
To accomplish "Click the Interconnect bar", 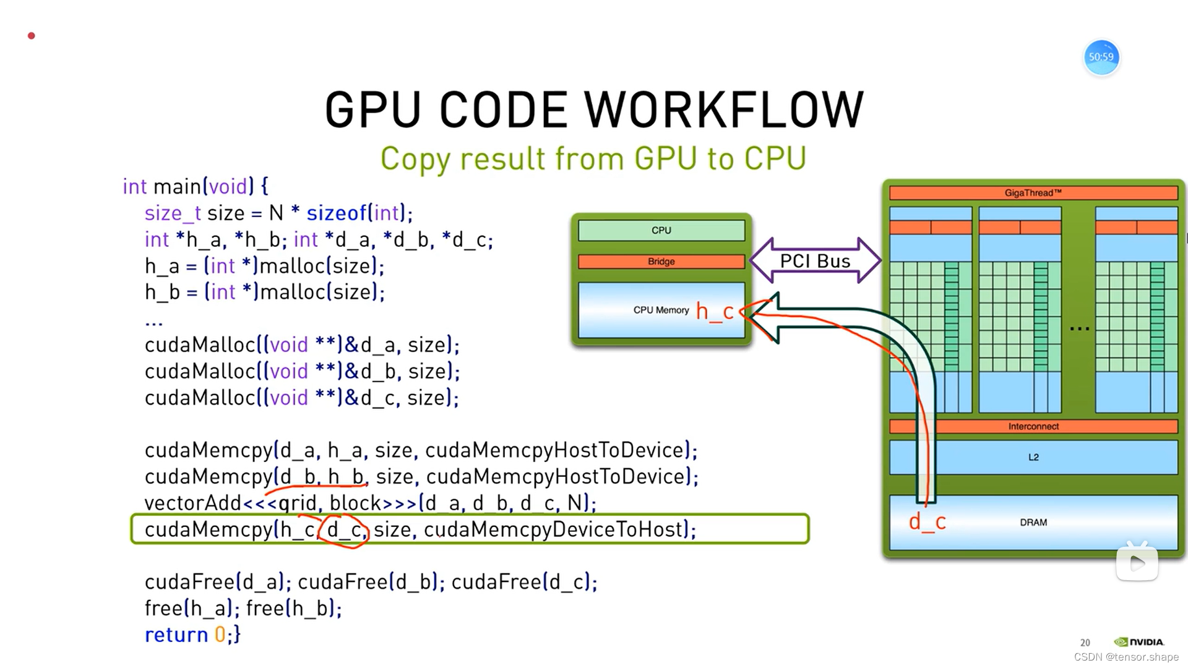I will pyautogui.click(x=1033, y=426).
